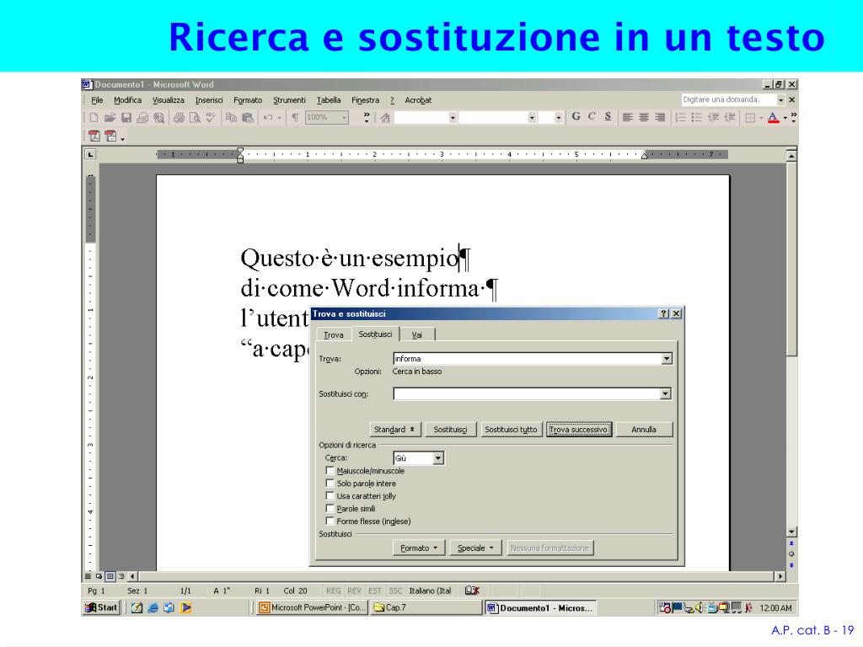
Task: Click the Paste clipboard icon
Action: tap(248, 117)
